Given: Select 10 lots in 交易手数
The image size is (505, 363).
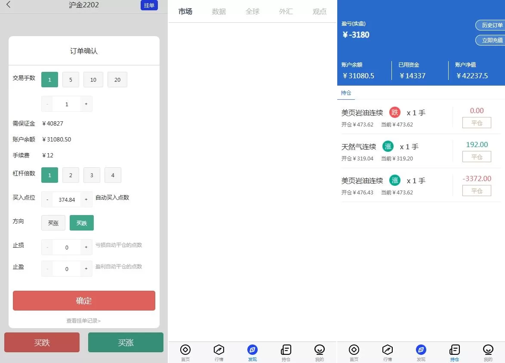Looking at the screenshot, I should [x=93, y=80].
